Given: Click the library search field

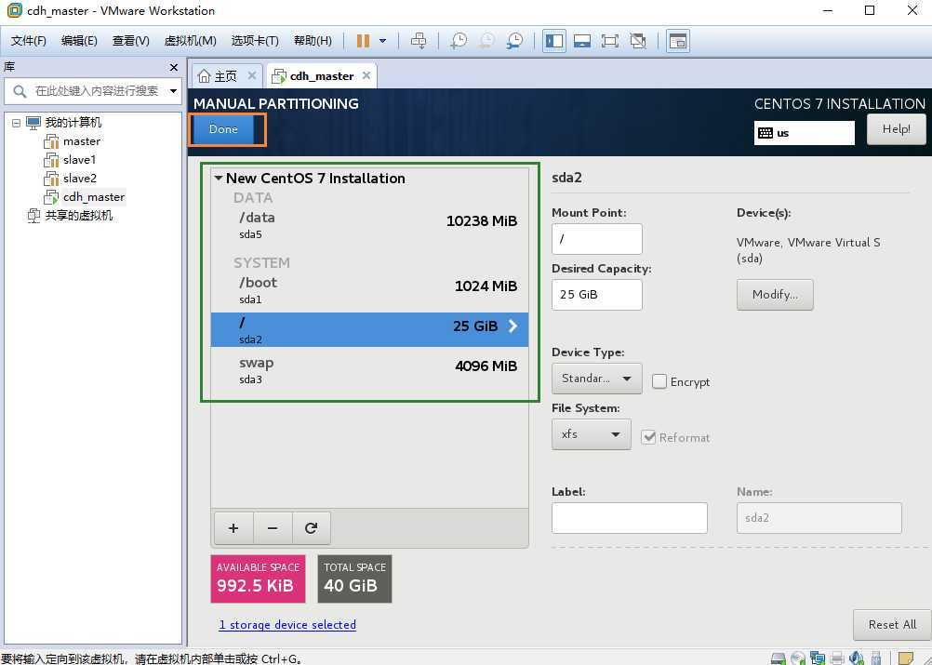Looking at the screenshot, I should (x=95, y=91).
